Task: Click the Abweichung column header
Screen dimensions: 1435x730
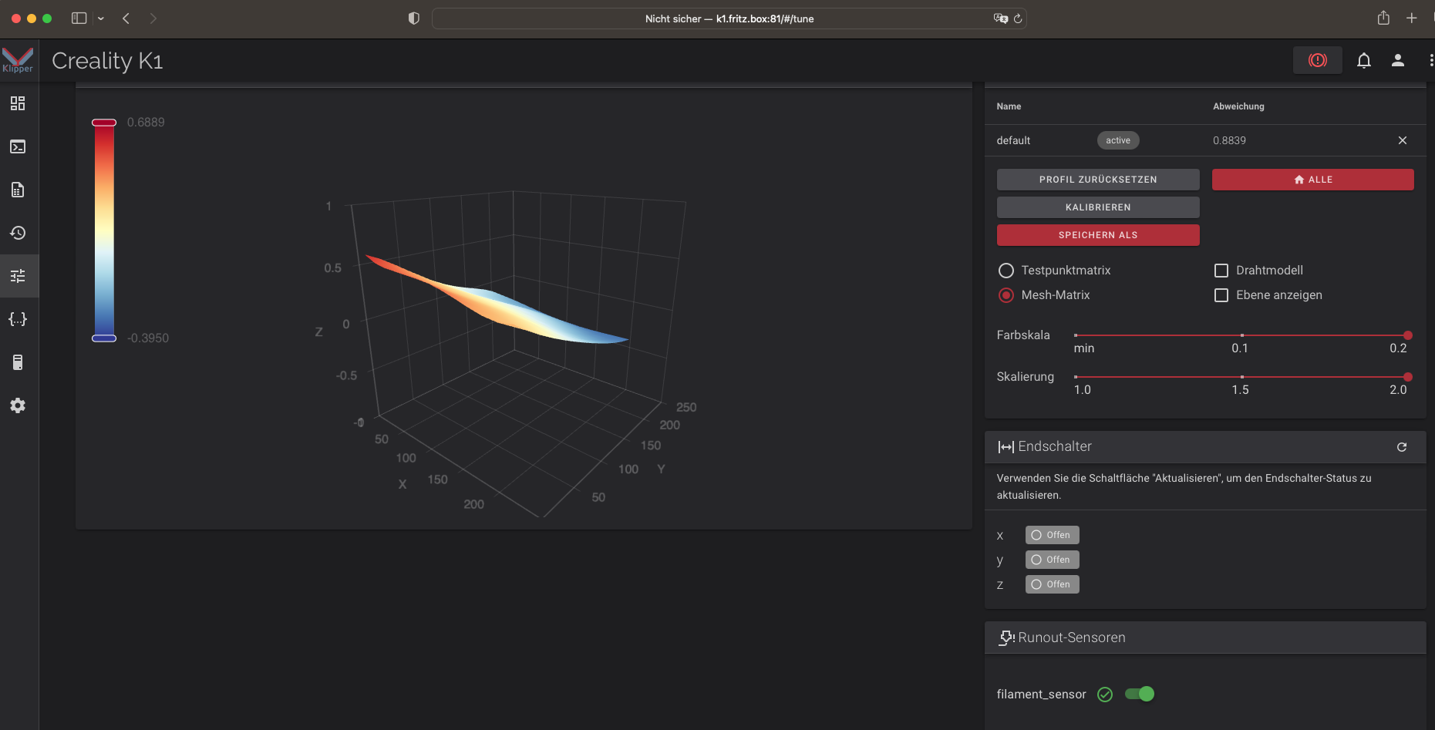Action: (x=1238, y=106)
